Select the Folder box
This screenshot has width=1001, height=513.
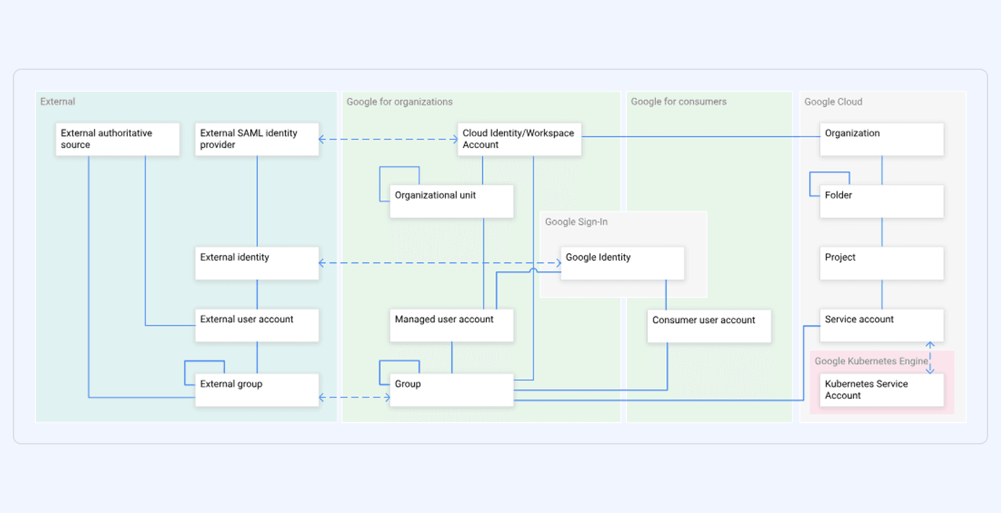(x=881, y=201)
